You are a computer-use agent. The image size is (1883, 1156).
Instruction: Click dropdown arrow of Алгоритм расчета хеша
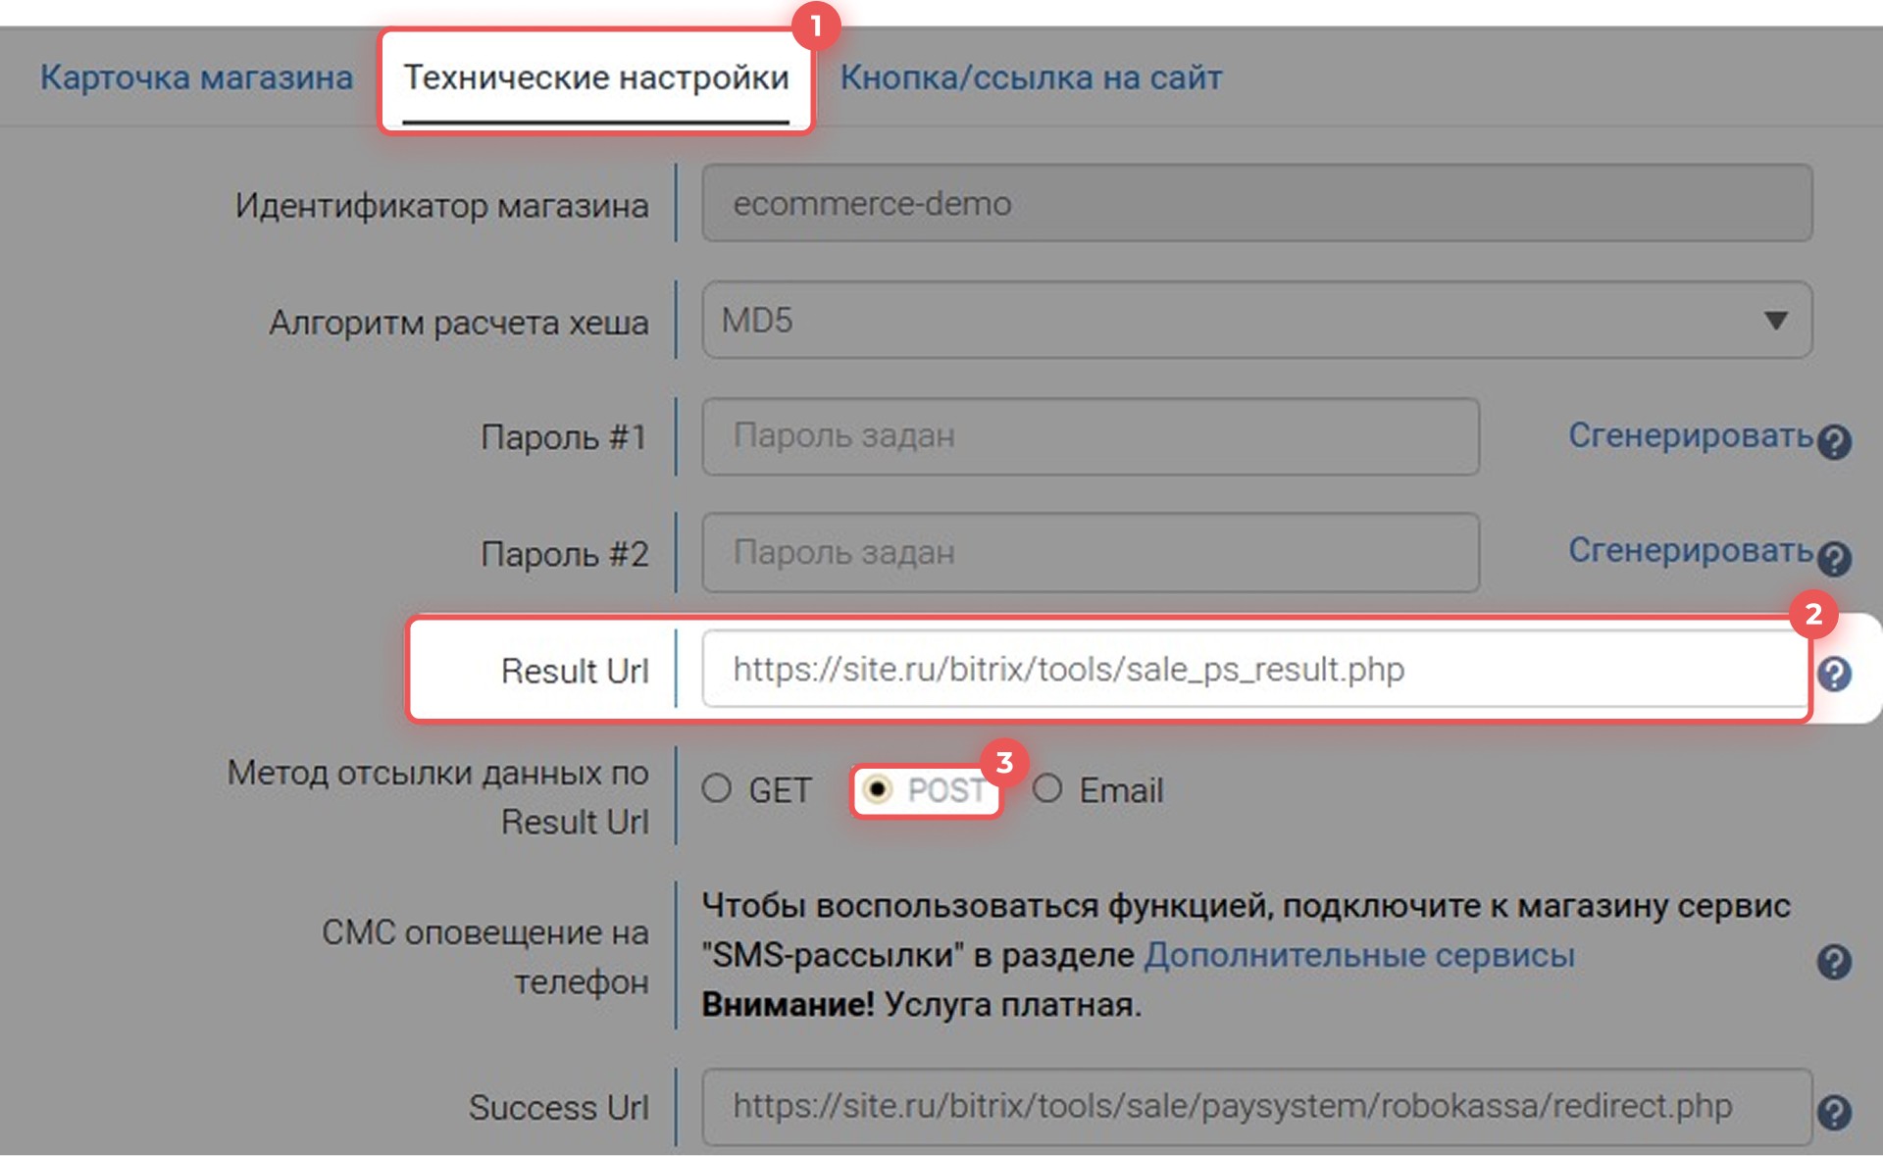tap(1774, 321)
